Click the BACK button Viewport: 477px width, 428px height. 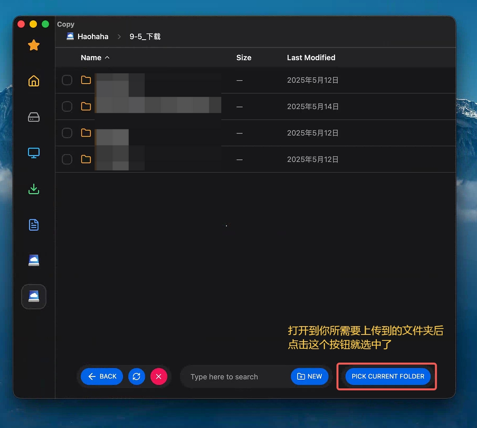(102, 376)
